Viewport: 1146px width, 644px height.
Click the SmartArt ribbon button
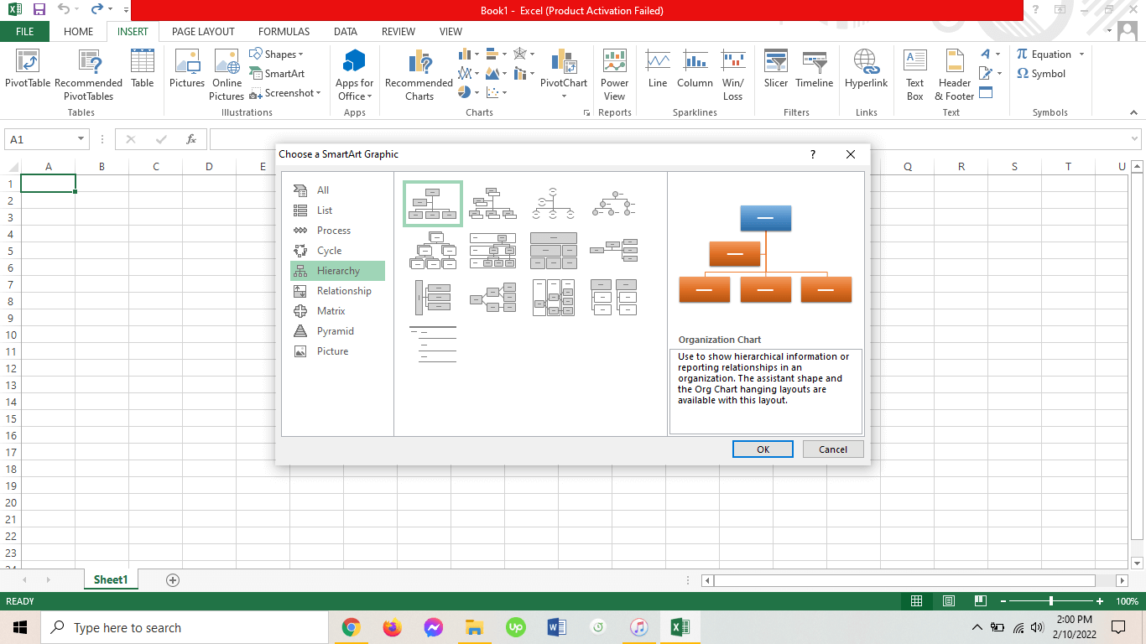[x=277, y=74]
